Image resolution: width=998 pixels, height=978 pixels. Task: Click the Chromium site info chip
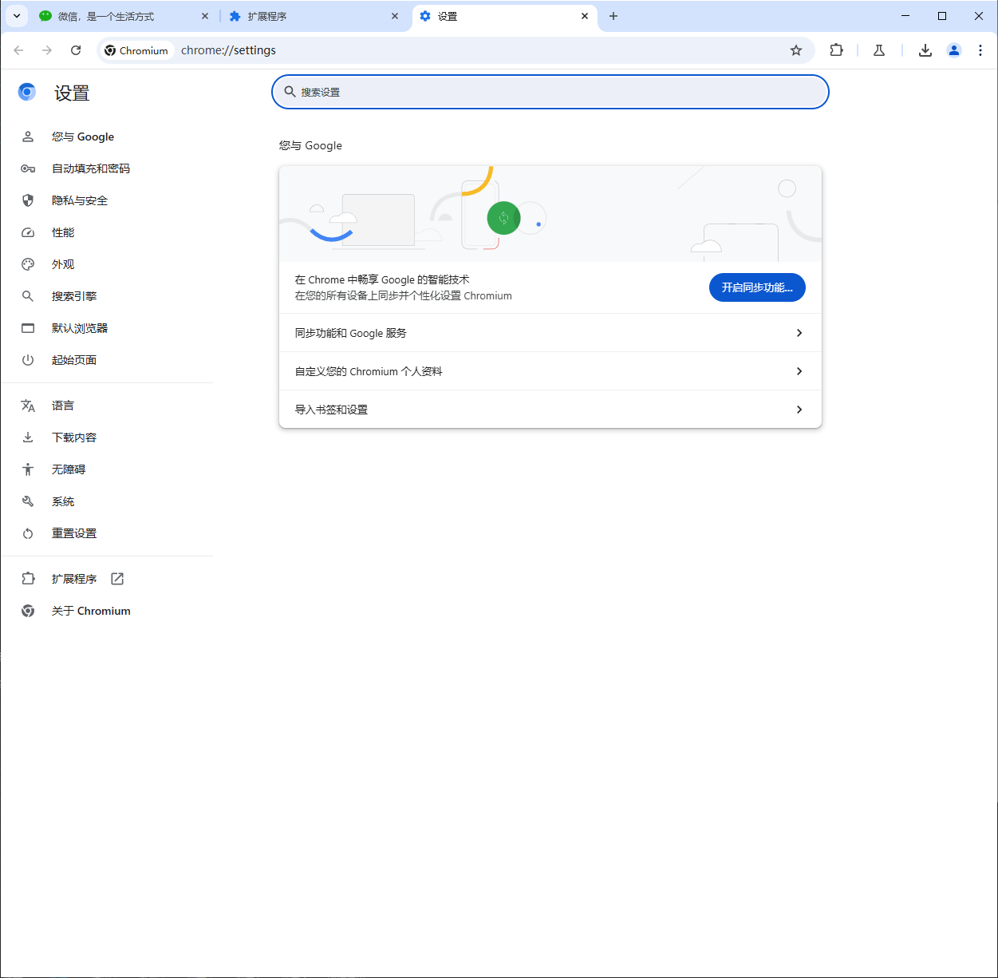136,50
